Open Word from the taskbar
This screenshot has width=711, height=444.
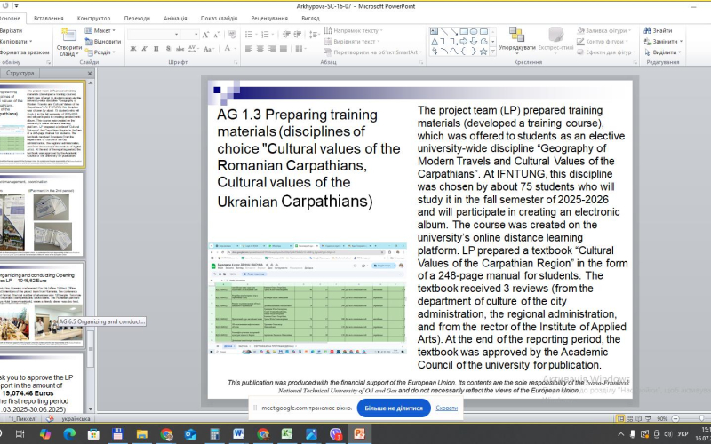click(x=238, y=434)
